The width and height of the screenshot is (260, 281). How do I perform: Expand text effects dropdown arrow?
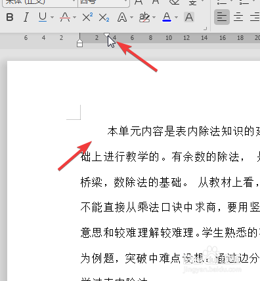(131, 17)
